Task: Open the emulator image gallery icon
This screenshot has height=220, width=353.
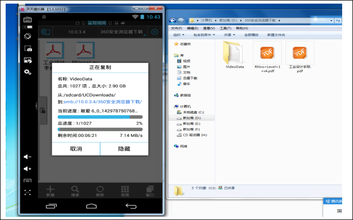Action: pyautogui.click(x=28, y=60)
